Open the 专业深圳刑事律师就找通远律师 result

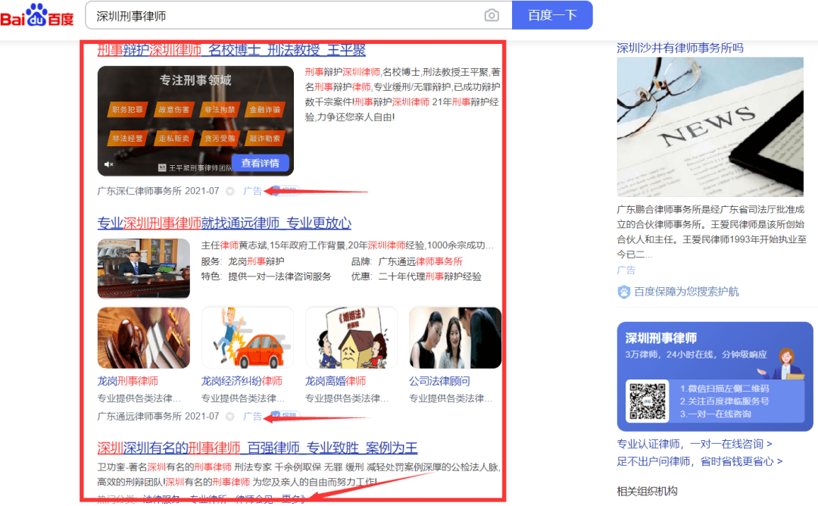[224, 223]
